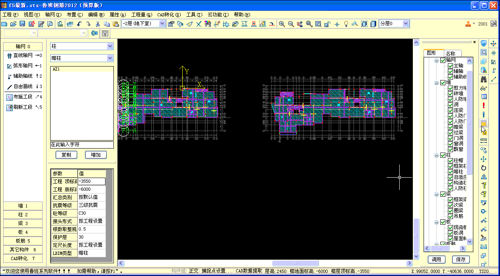Screen dimensions: 500x276
Task: Toggle the 轴网 group checkbox
Action: [443, 60]
